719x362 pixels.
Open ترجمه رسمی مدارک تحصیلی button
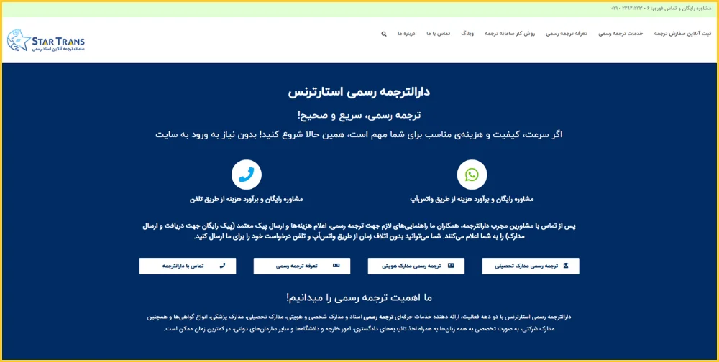[531, 266]
